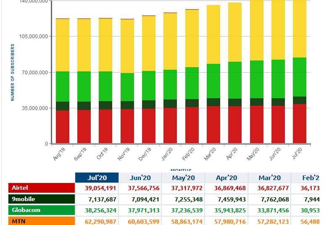This screenshot has height=225, width=324.
Task: Click the yellow MTN segment of Jul'20 bar
Action: pyautogui.click(x=300, y=29)
